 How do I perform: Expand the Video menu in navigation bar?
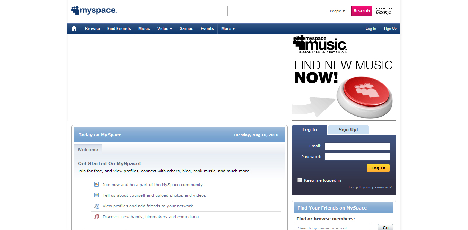click(x=165, y=29)
